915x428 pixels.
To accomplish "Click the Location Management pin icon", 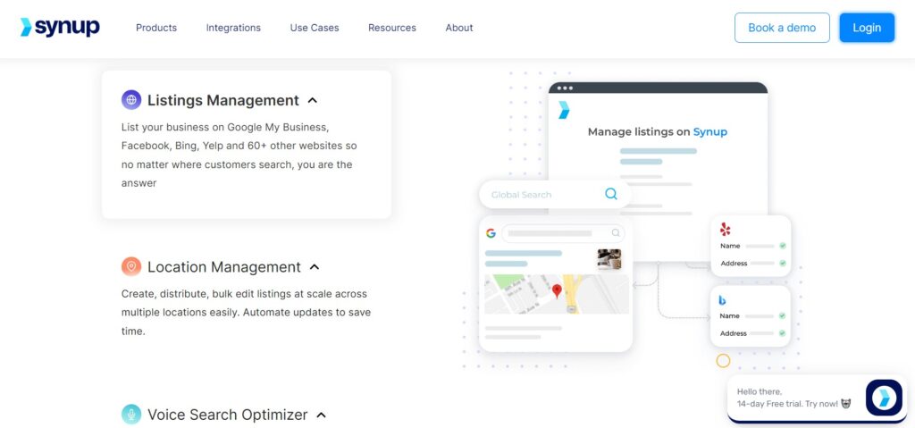I will coord(131,267).
